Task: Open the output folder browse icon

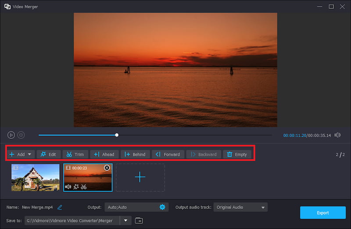Action: (x=139, y=221)
